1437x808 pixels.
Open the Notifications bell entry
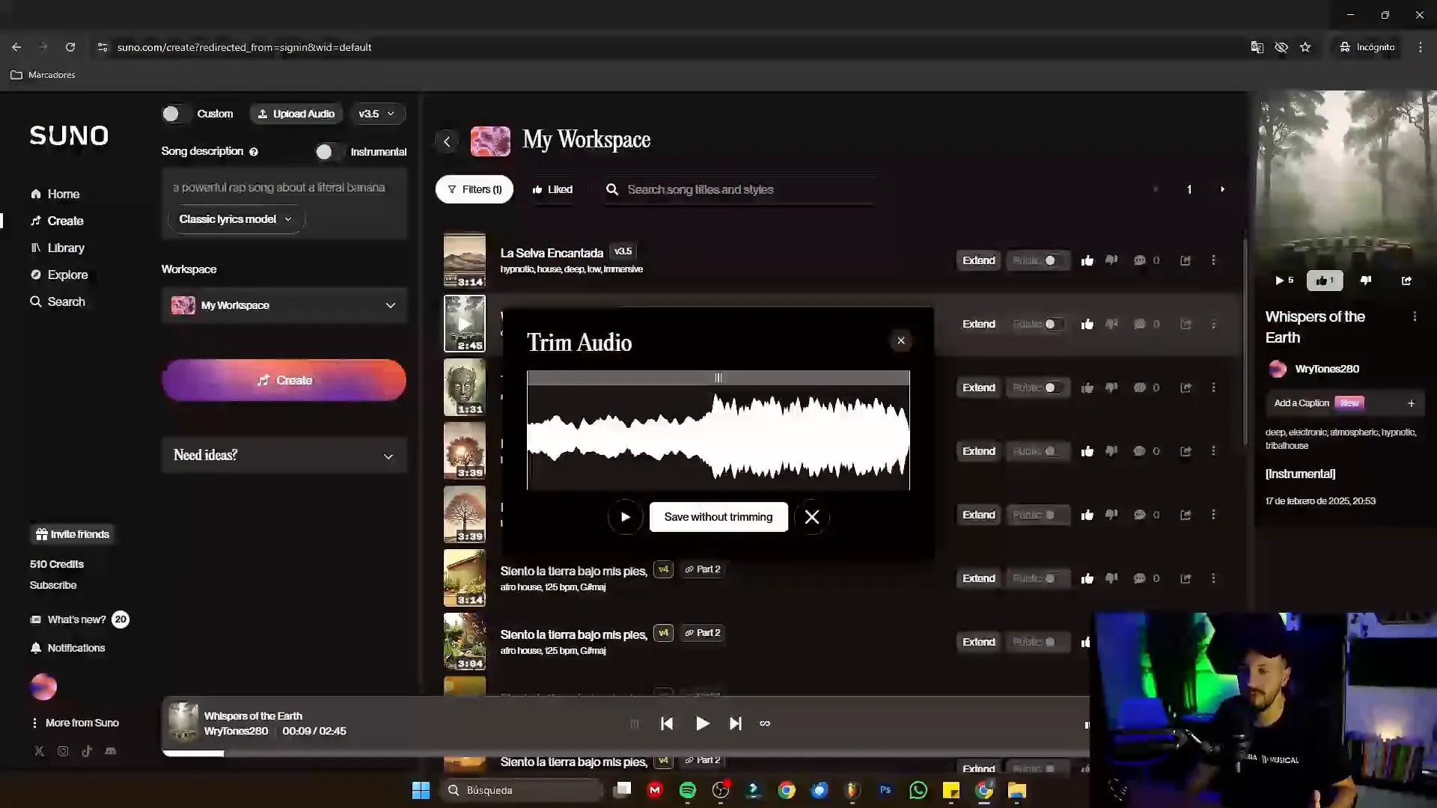pyautogui.click(x=68, y=648)
